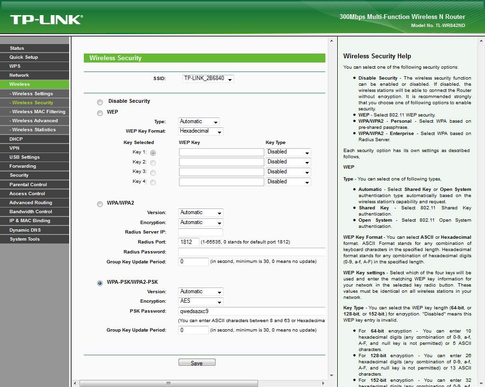Click main panel scroll up arrow
Viewport: 485px width, 387px height.
click(332, 41)
